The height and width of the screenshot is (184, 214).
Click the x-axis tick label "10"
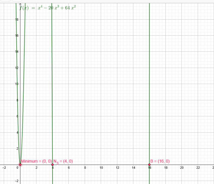[101, 168]
